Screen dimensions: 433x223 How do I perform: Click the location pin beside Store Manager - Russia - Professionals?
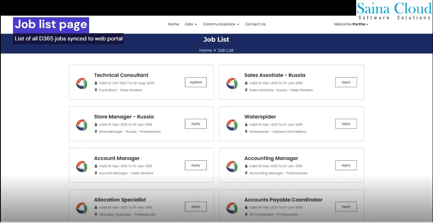pos(96,132)
